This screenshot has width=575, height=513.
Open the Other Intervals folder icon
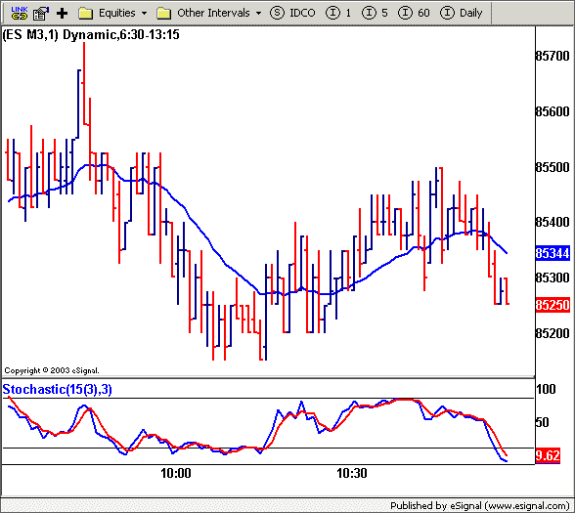point(163,14)
